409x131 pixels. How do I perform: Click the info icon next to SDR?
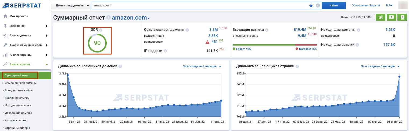click(x=101, y=30)
